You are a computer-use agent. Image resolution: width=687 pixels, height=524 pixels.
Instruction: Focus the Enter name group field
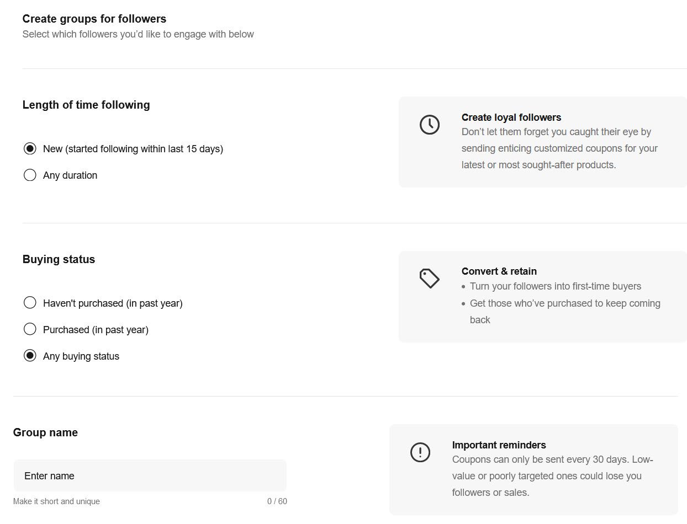click(x=150, y=475)
